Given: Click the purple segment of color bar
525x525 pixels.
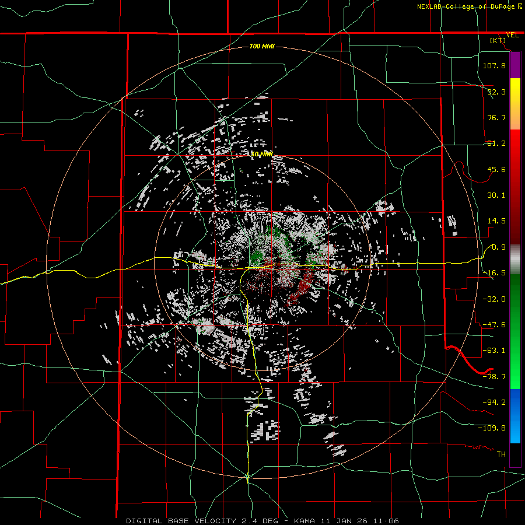Looking at the screenshot, I should [515, 65].
